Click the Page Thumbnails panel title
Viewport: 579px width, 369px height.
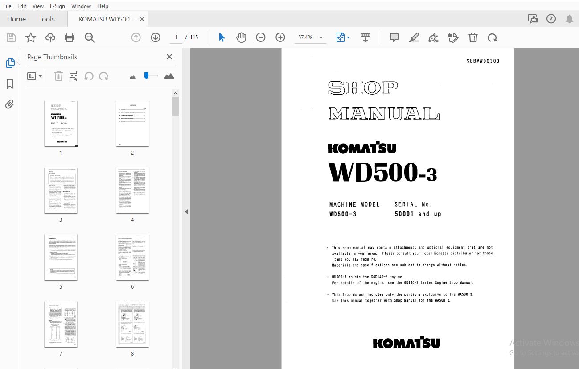(x=52, y=57)
